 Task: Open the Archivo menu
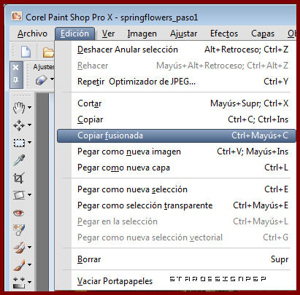[32, 34]
